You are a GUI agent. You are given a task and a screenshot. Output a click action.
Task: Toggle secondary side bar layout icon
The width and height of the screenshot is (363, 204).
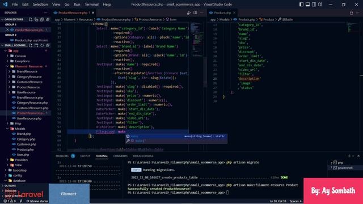314,5
